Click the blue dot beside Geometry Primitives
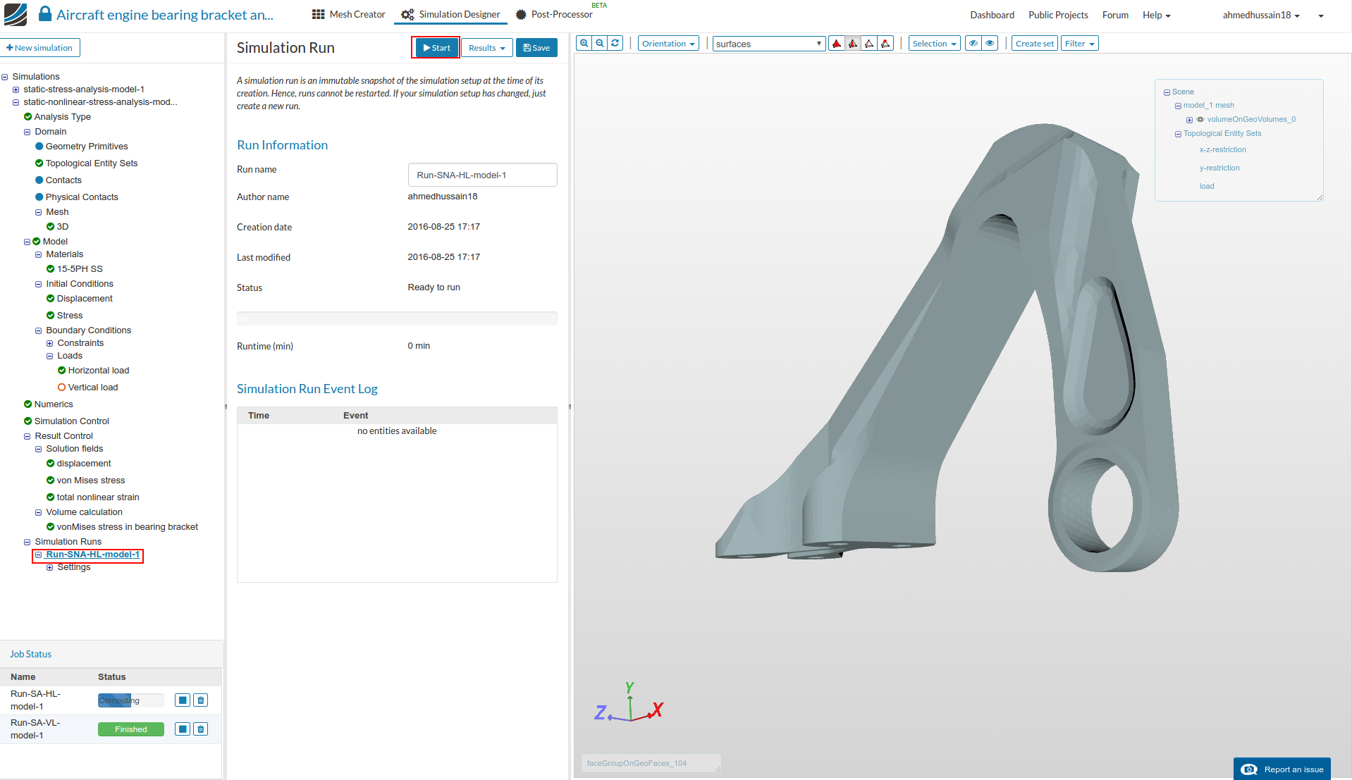Image resolution: width=1352 pixels, height=780 pixels. tap(39, 147)
